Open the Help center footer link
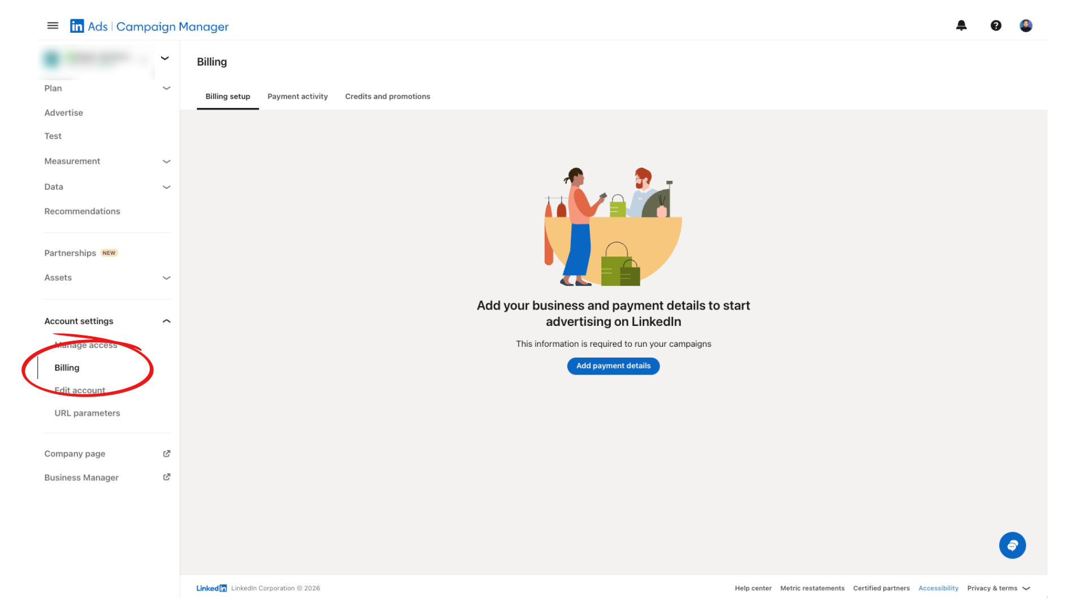 [x=753, y=588]
